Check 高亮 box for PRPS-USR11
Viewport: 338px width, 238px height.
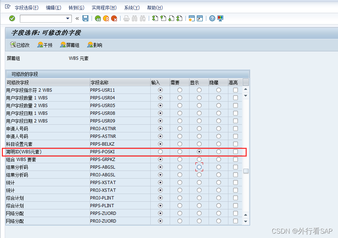[x=236, y=90]
